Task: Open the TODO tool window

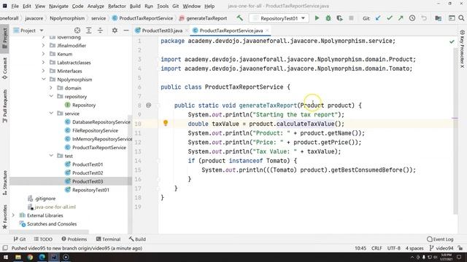Action: click(x=43, y=239)
